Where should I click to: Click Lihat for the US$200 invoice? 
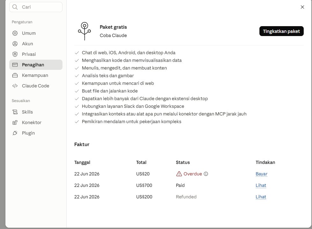click(261, 197)
